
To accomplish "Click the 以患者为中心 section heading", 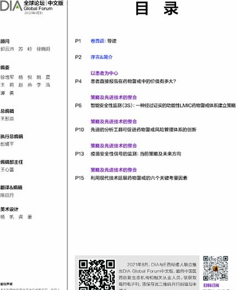I will (x=104, y=73).
